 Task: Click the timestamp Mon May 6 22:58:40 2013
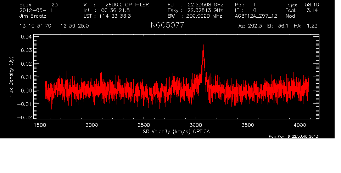coord(294,137)
